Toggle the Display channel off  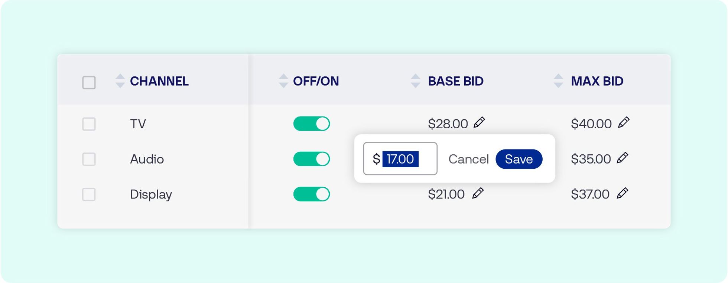(311, 194)
